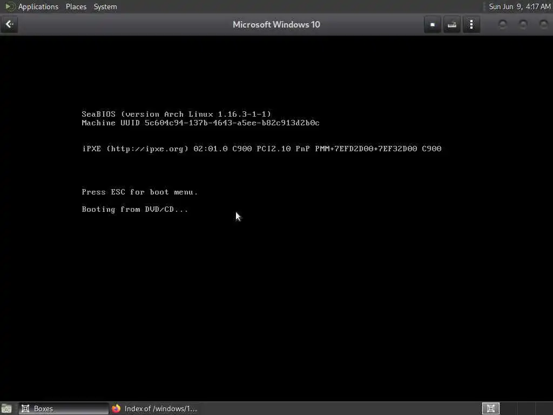Viewport: 553px width, 415px height.
Task: Click the SeaBIOS version line
Action: click(x=177, y=114)
